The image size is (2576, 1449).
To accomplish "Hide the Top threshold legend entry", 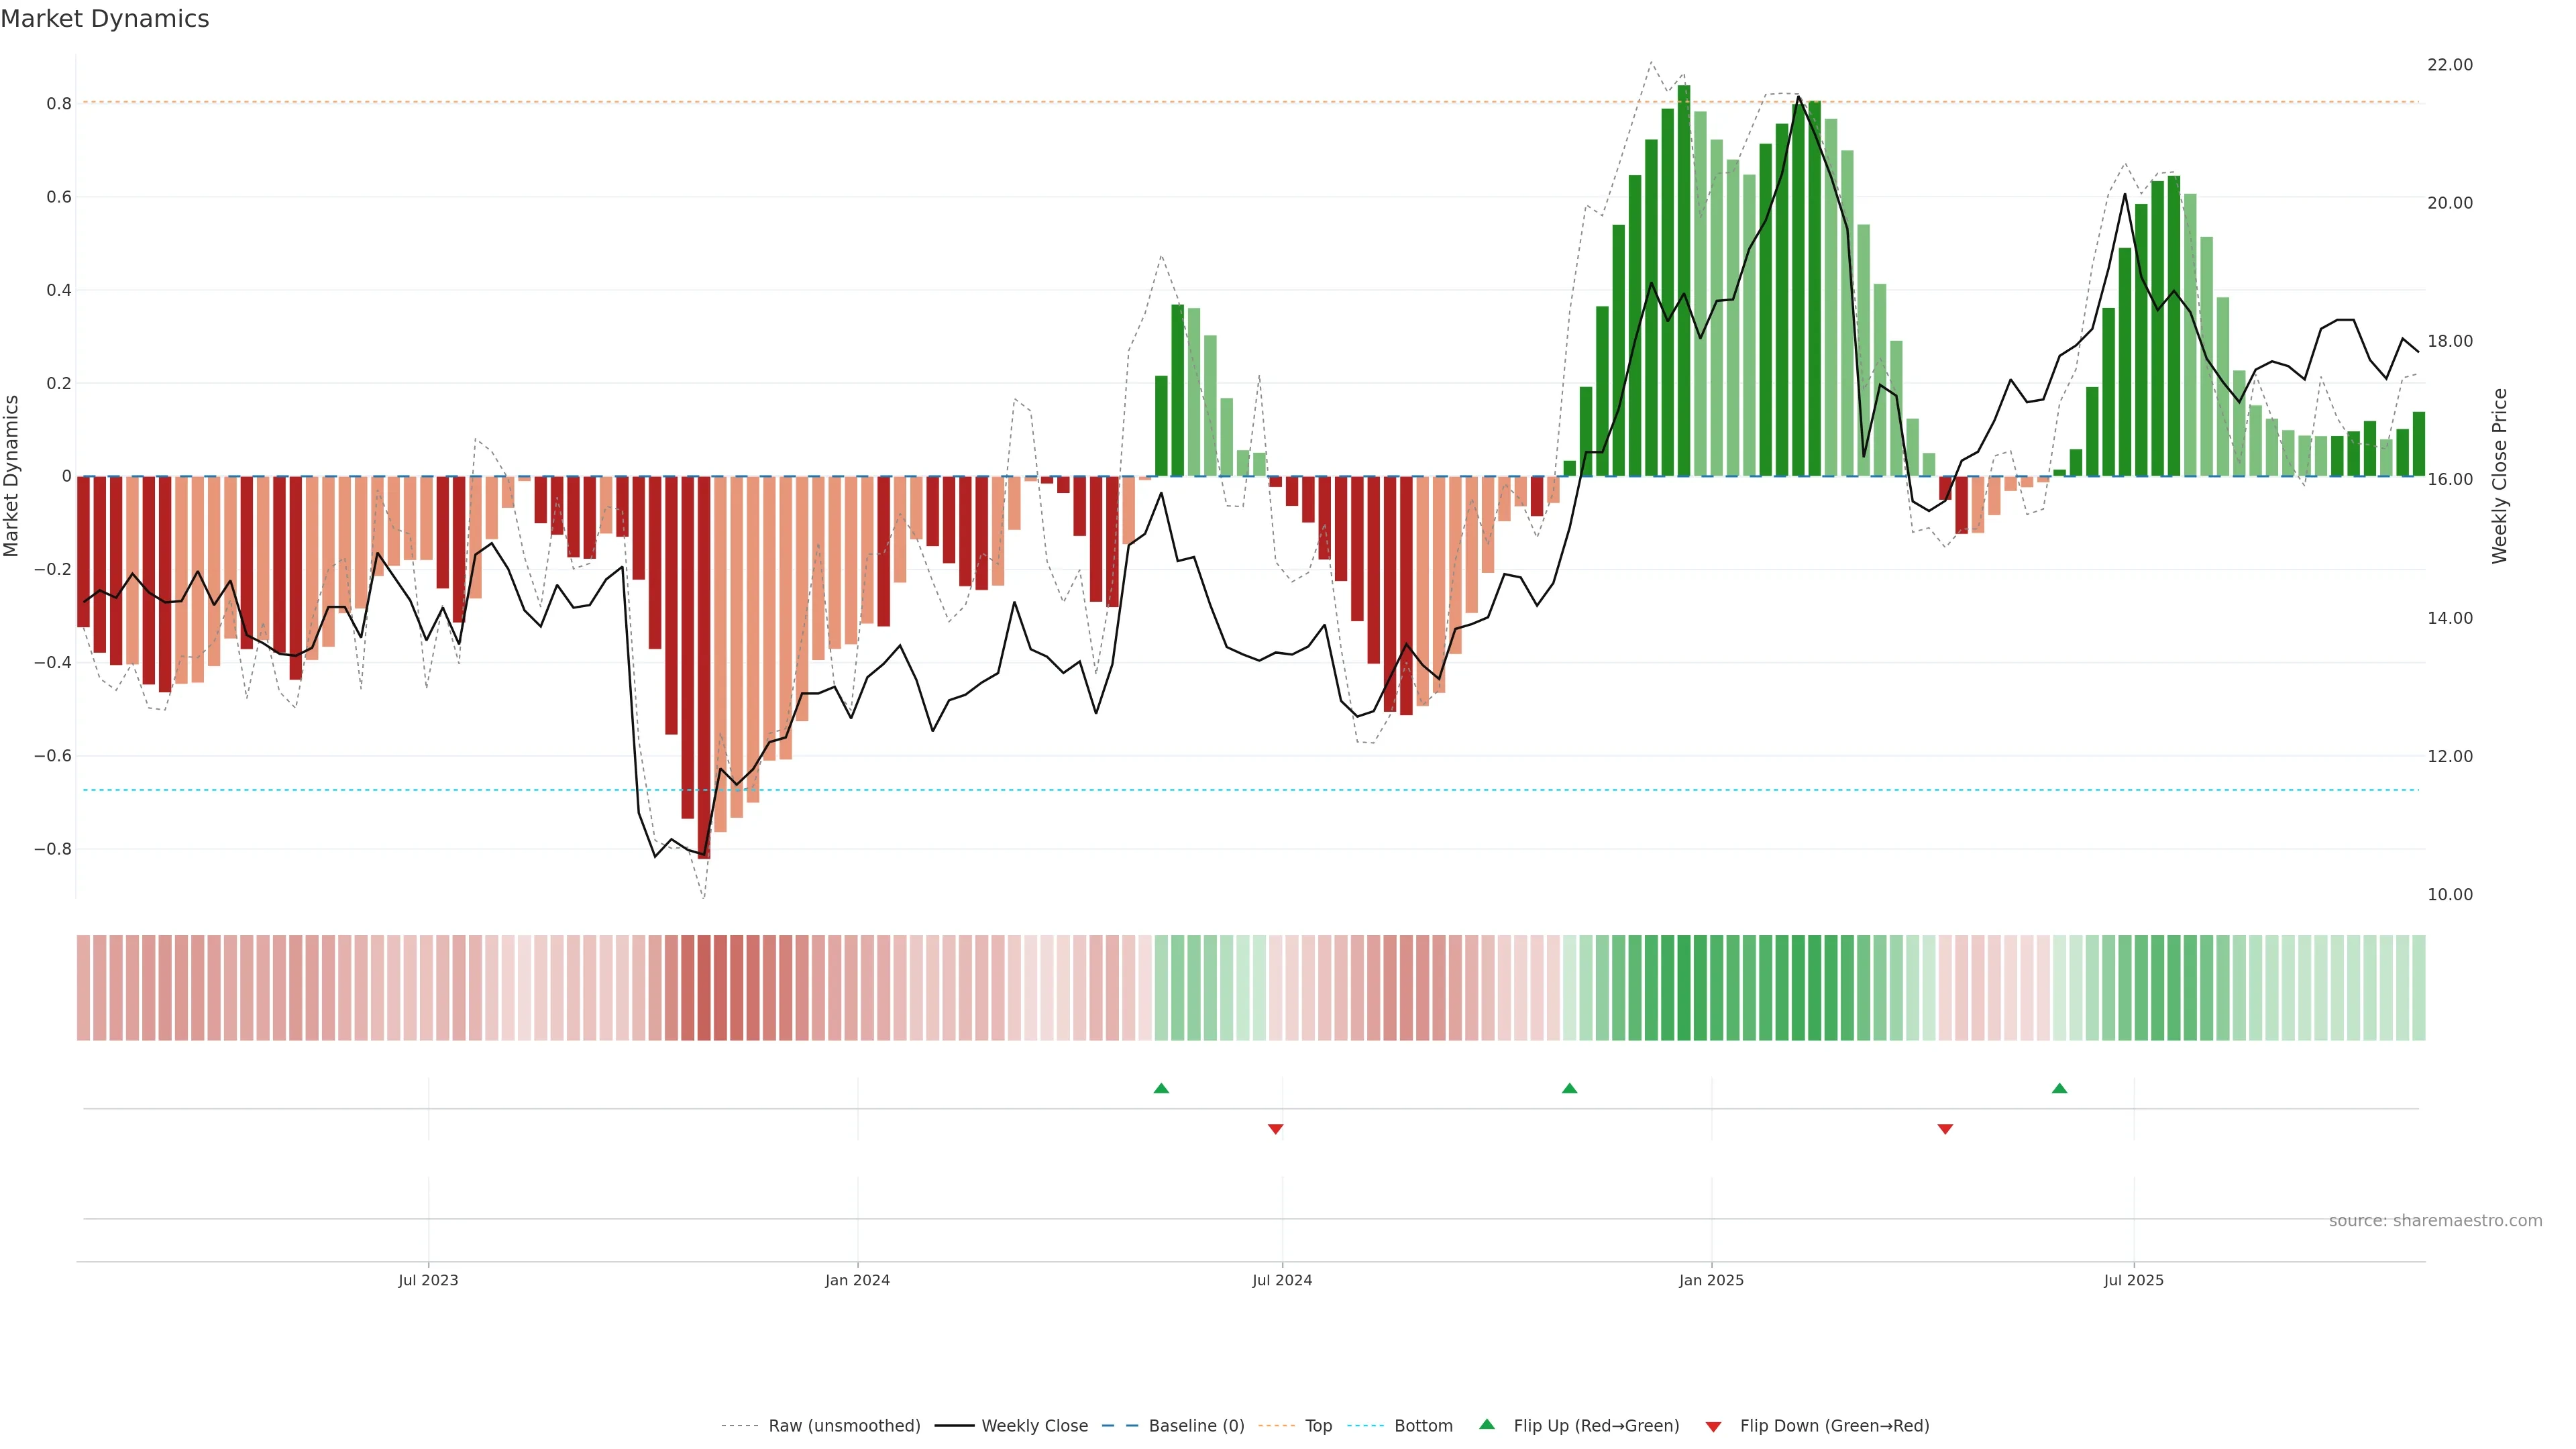I will 1318,1426.
